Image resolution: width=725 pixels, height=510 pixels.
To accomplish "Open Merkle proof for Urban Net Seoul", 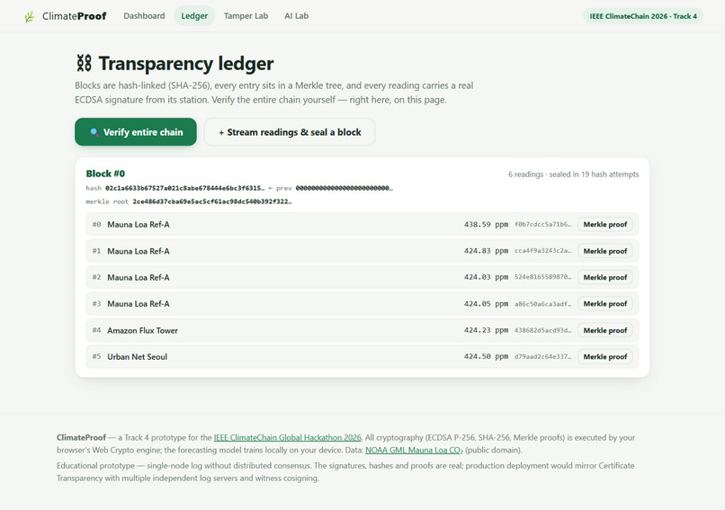I will tap(604, 357).
